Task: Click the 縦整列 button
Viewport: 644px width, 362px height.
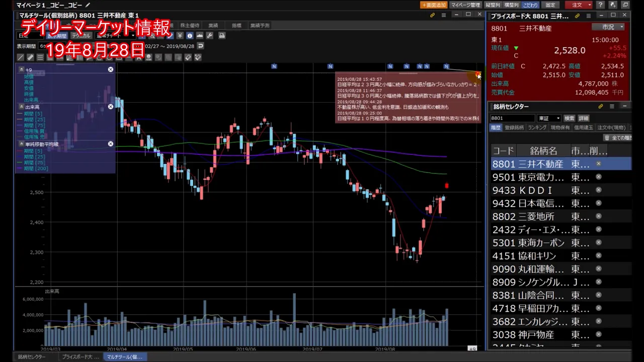Action: (x=493, y=5)
